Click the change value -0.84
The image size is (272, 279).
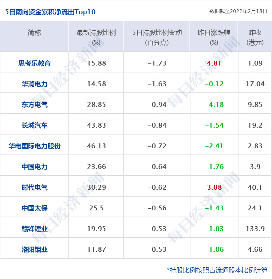[157, 125]
